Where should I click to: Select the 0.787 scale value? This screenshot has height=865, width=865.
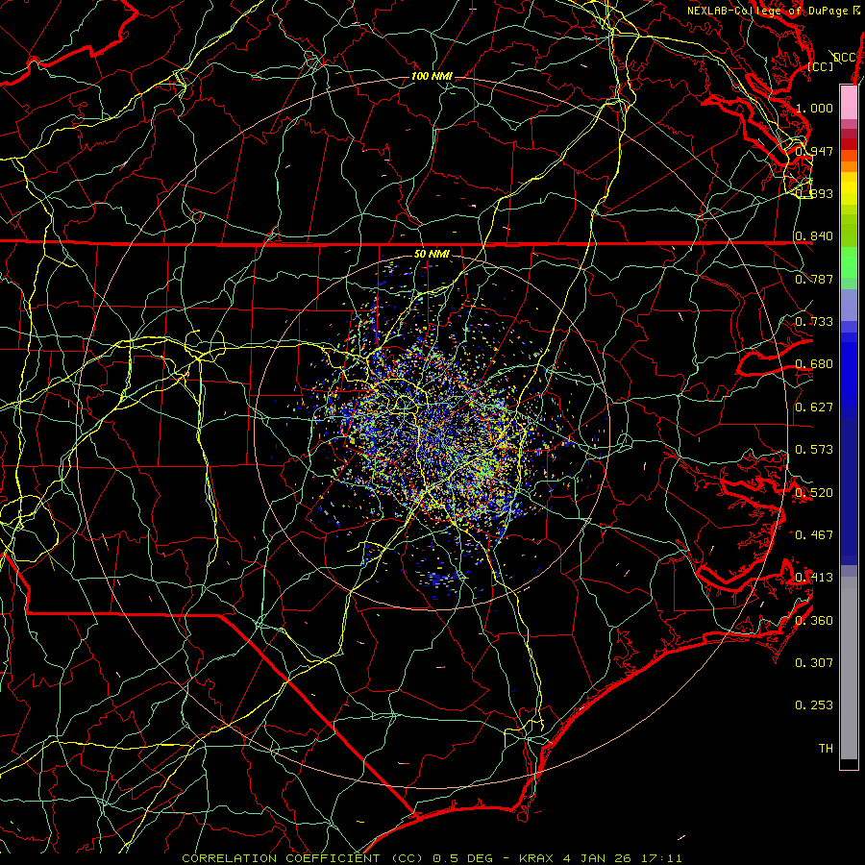814,279
